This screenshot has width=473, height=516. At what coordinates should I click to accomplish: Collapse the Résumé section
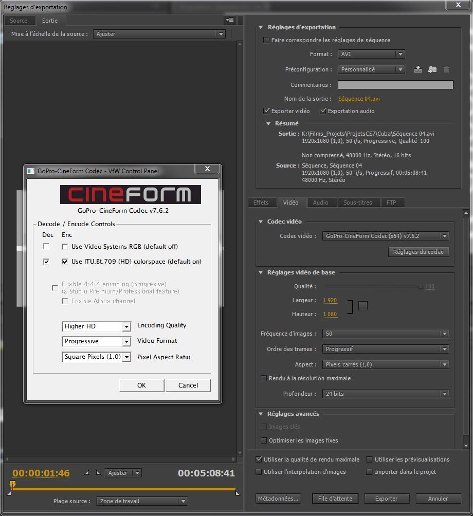268,123
